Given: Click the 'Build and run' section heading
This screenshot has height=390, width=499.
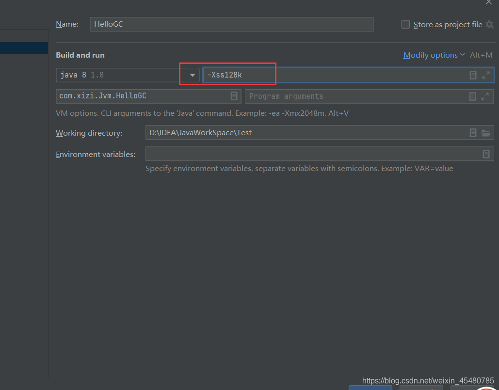Looking at the screenshot, I should (x=80, y=55).
